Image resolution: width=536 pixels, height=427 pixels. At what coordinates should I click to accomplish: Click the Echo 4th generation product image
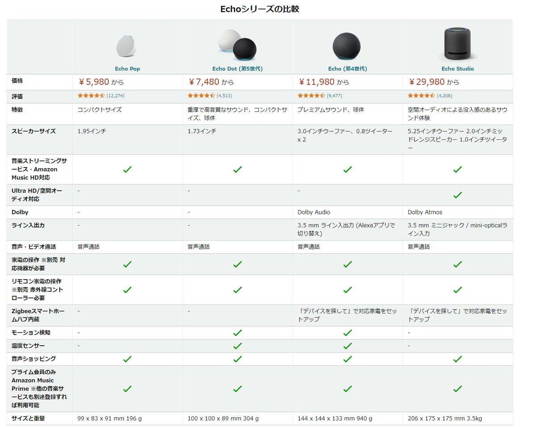[347, 46]
